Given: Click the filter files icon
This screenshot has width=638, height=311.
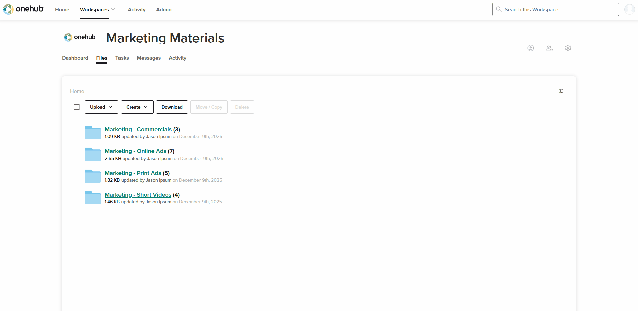Looking at the screenshot, I should [545, 91].
